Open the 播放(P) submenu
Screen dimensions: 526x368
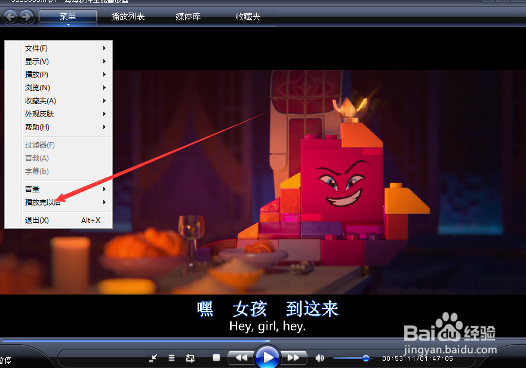66,75
